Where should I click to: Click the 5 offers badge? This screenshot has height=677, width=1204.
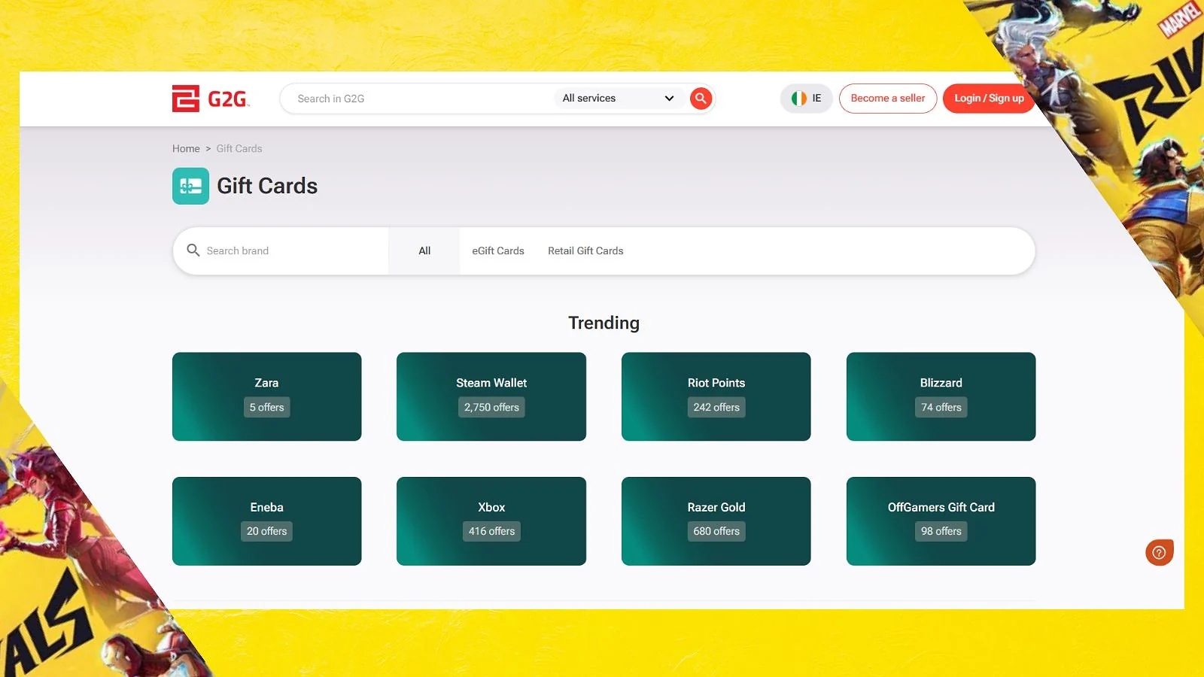(x=267, y=407)
